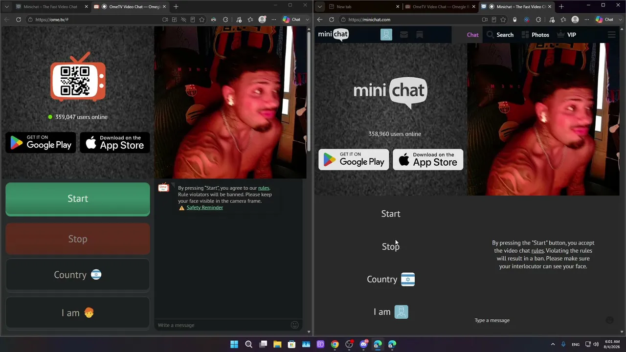Switch to OmeTV tab in right browser
The height and width of the screenshot is (352, 626).
pyautogui.click(x=440, y=7)
